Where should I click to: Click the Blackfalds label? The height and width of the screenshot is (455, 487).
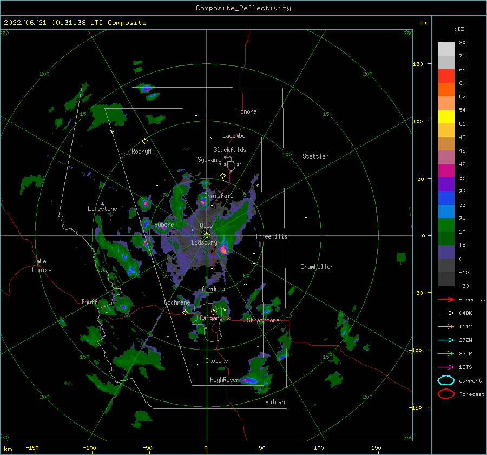(230, 150)
